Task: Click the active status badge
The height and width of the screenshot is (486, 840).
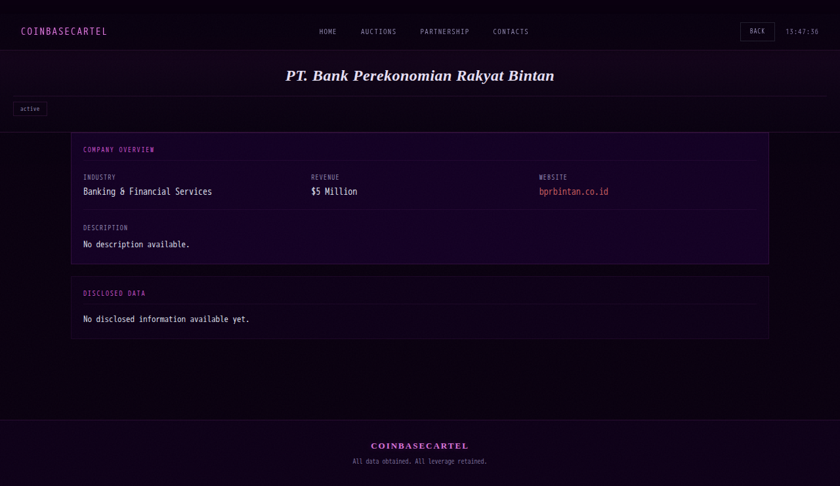Action: [x=30, y=109]
